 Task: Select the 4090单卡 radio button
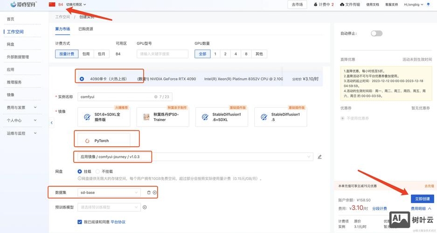pyautogui.click(x=82, y=79)
